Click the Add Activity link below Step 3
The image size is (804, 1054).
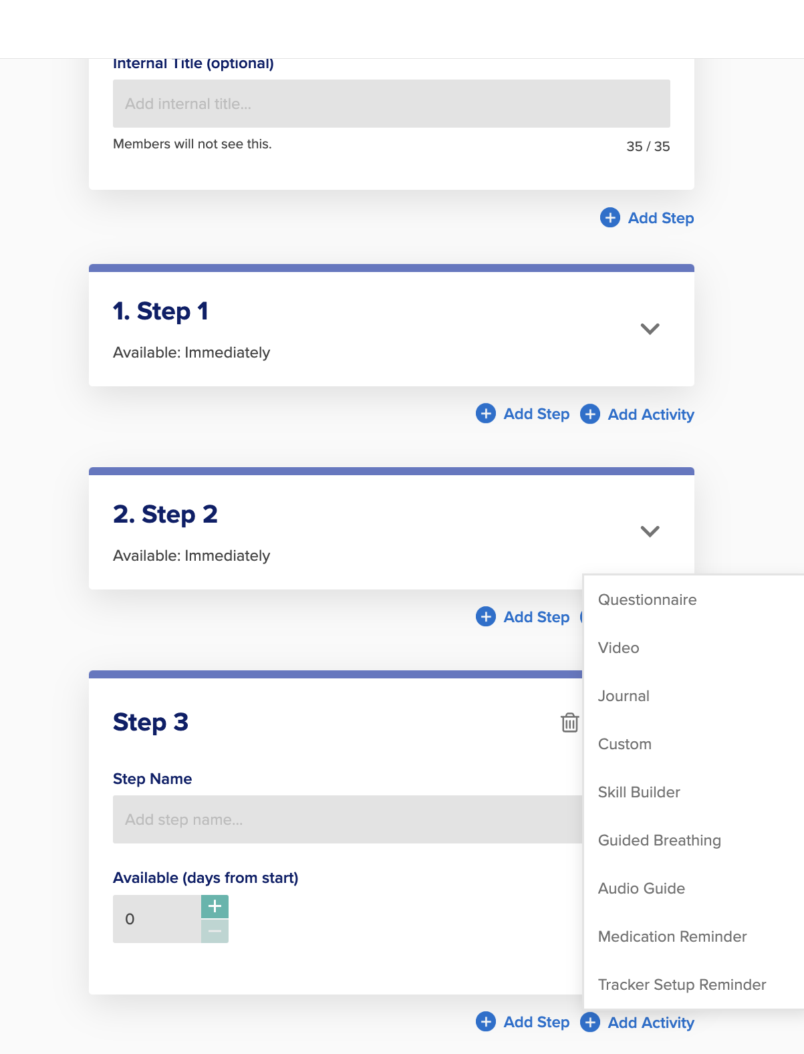[x=651, y=1023]
